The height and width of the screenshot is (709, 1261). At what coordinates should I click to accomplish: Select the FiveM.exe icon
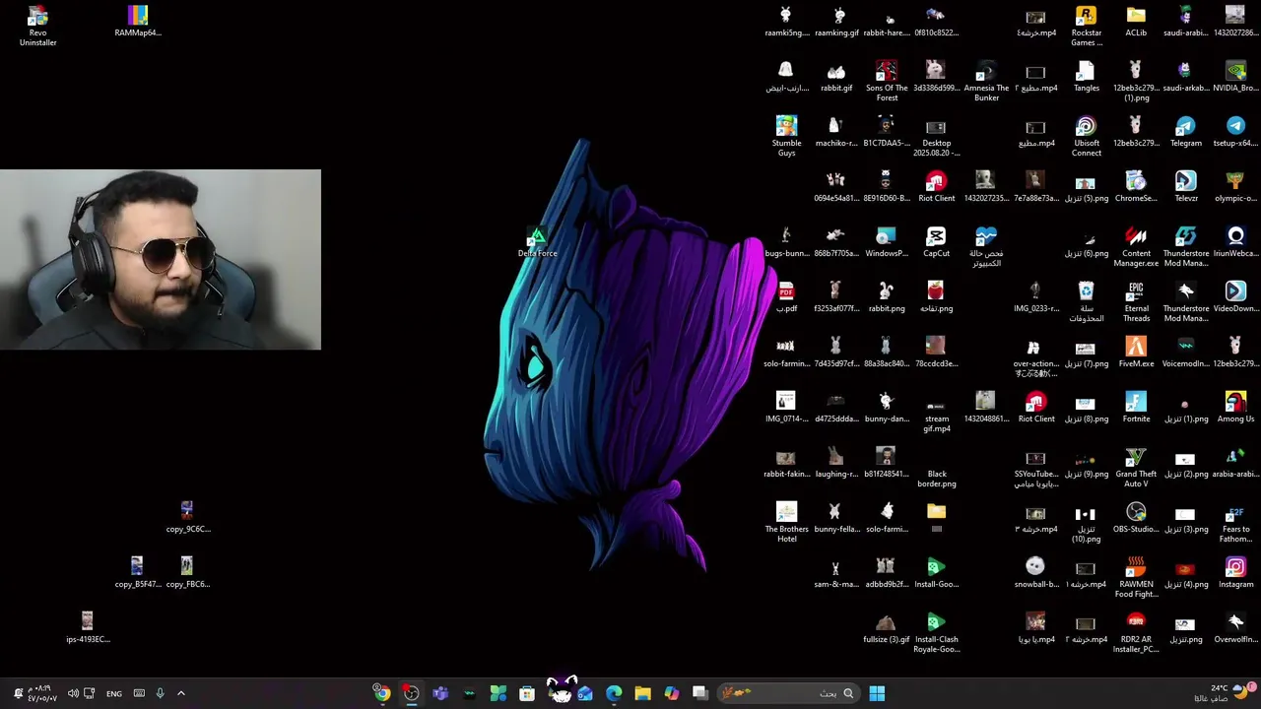coord(1136,352)
